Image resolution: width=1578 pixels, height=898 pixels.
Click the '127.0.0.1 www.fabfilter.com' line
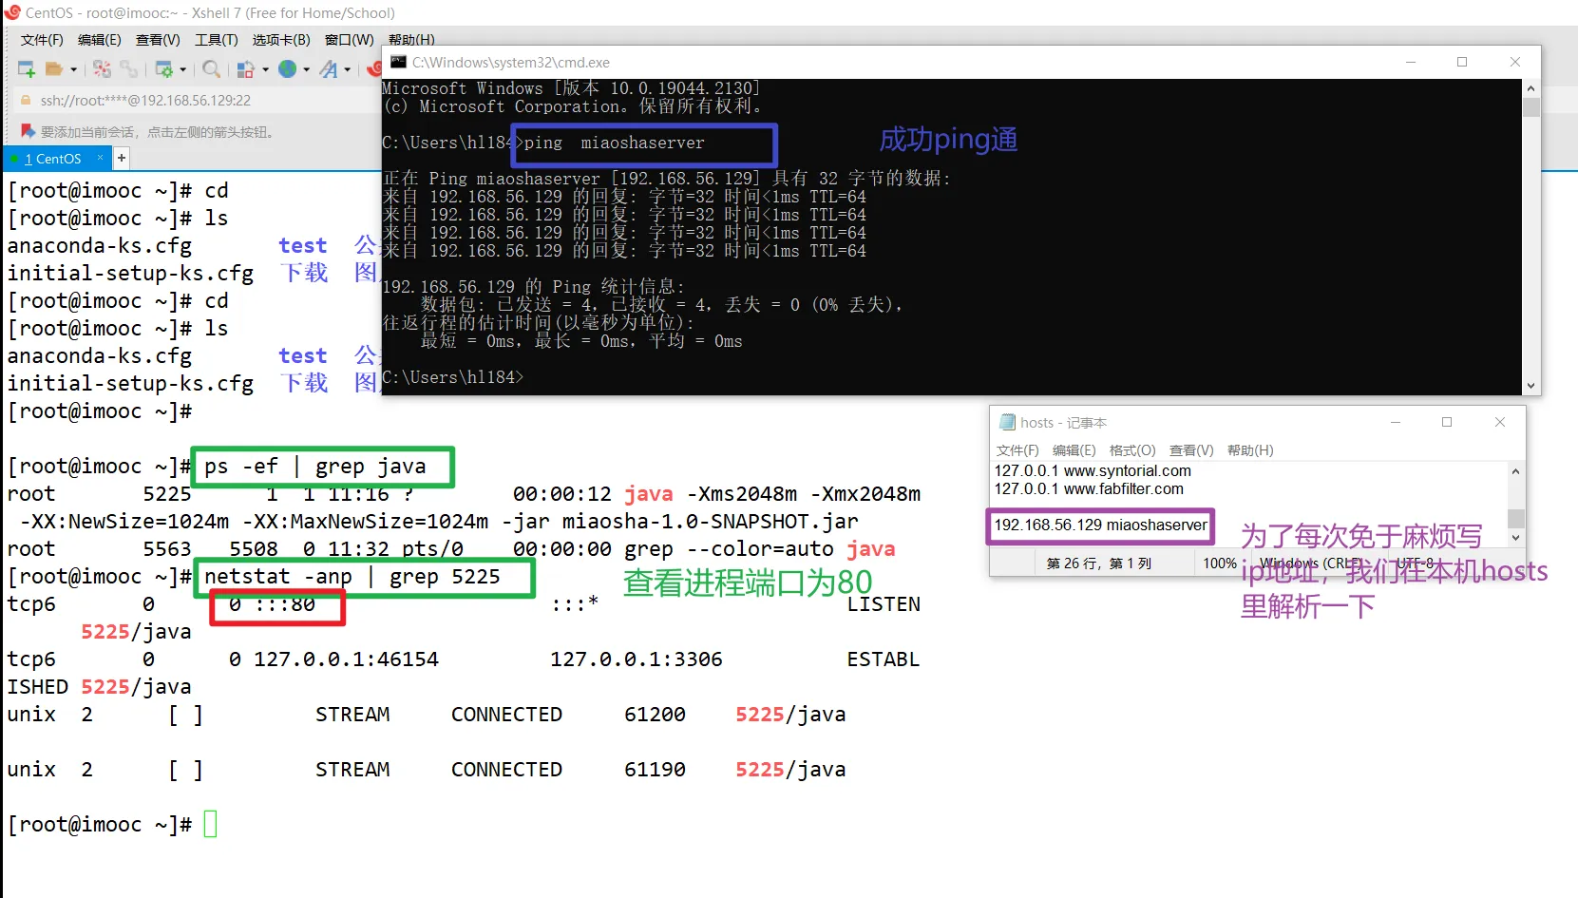point(1089,489)
